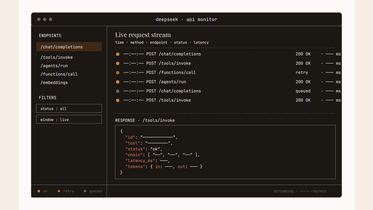Click 200 OK status on the /agents/run row
Image resolution: width=373 pixels, height=210 pixels.
(303, 82)
